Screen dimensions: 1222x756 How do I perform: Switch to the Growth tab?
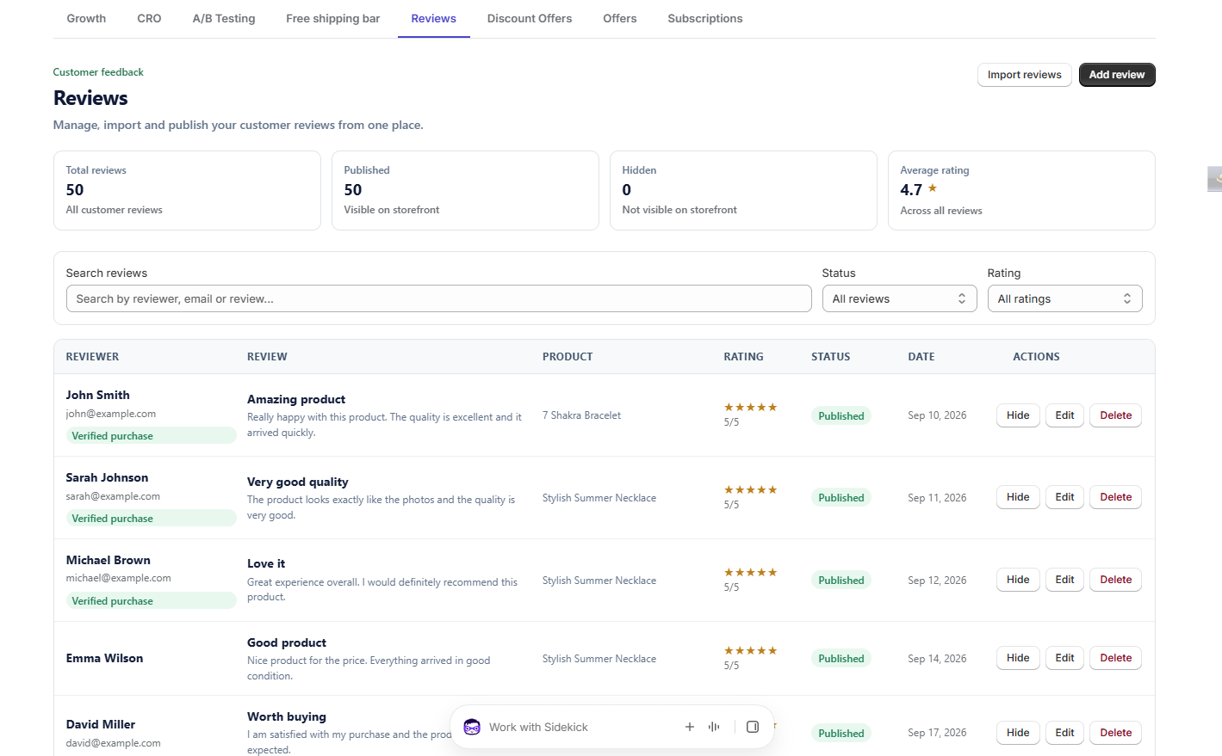click(x=86, y=18)
